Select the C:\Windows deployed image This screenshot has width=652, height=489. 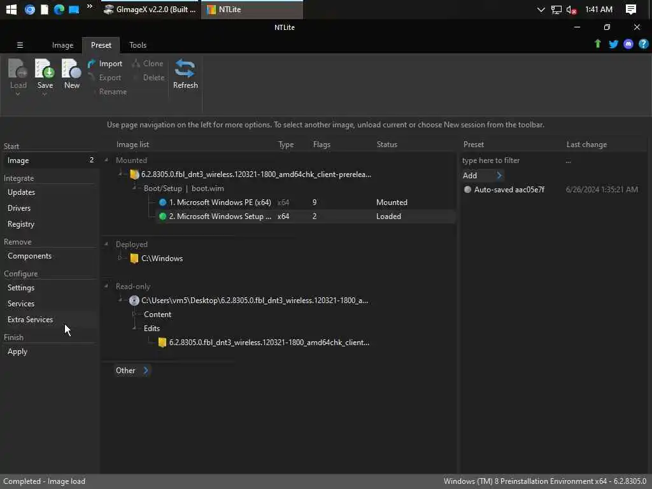click(157, 259)
